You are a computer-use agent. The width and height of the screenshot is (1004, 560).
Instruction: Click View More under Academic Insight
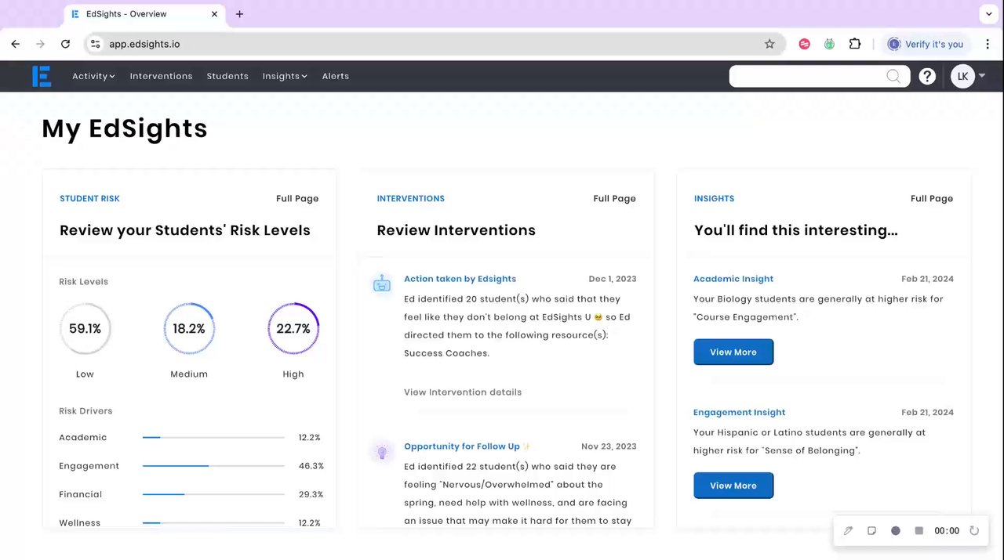[733, 352]
